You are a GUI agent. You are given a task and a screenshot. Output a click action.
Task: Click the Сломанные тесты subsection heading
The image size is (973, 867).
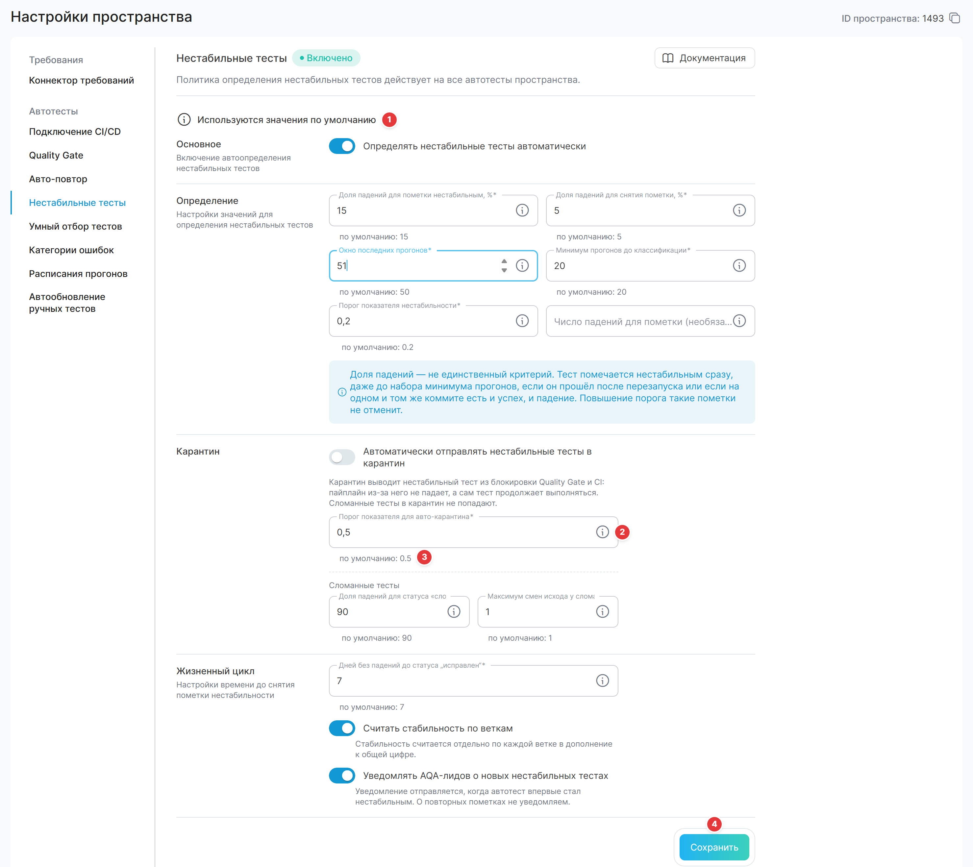[x=364, y=585]
